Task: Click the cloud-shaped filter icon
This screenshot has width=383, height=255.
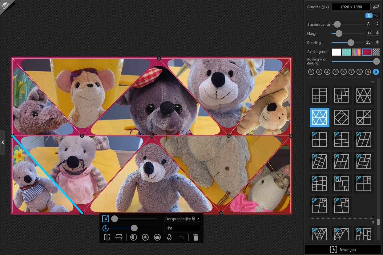Action: click(157, 237)
